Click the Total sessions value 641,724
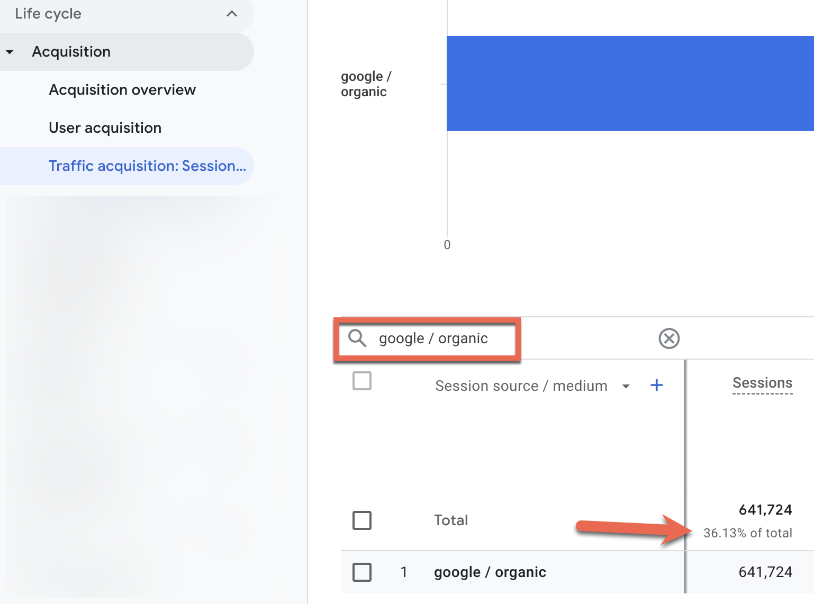 (765, 510)
